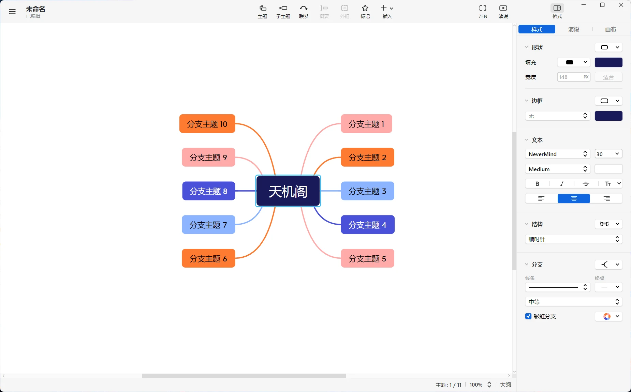
Task: Open the 插入 insert plus menu
Action: coord(387,12)
